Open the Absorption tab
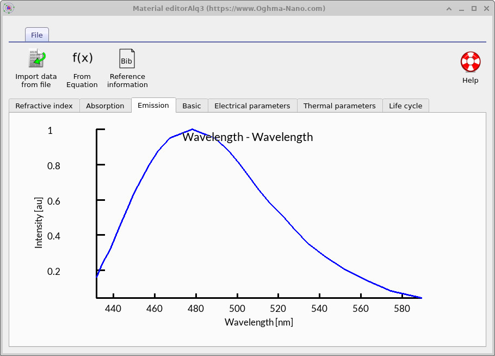 [105, 106]
